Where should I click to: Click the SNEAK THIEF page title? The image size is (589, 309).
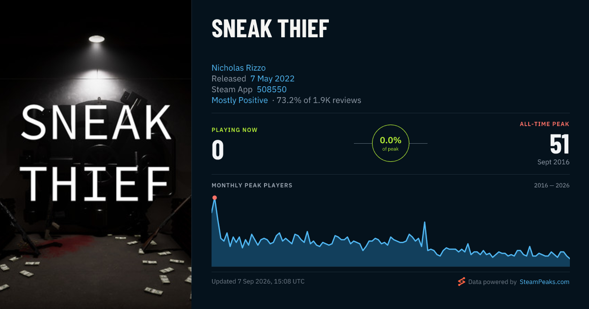coord(270,29)
